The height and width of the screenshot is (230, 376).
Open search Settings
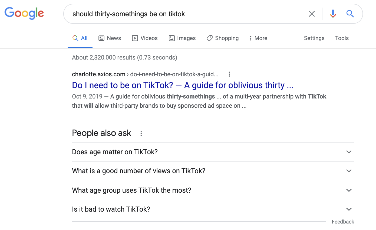tap(314, 38)
